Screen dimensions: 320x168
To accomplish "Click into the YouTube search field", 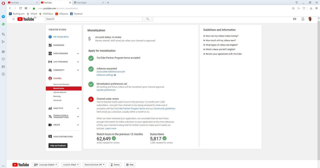I will tap(94, 19).
